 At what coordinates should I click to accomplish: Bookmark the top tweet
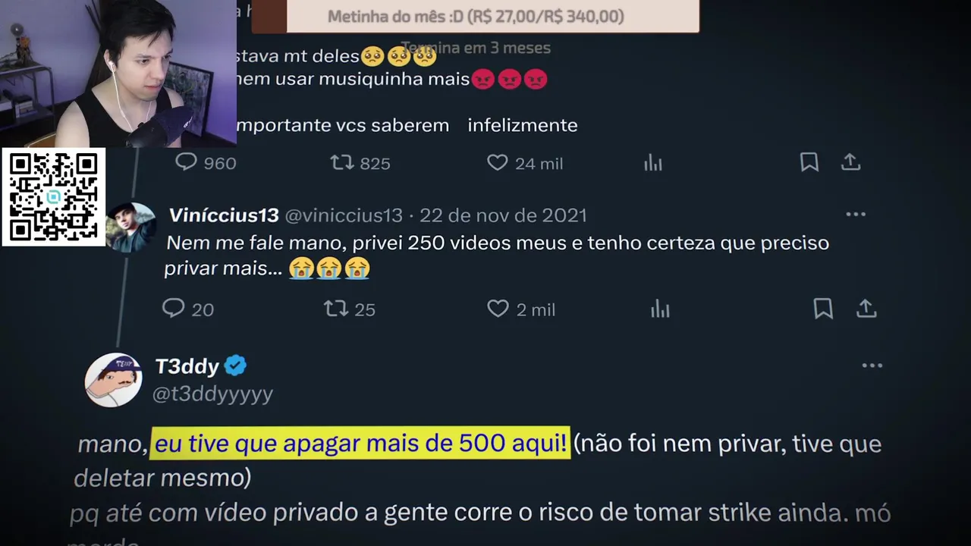809,162
